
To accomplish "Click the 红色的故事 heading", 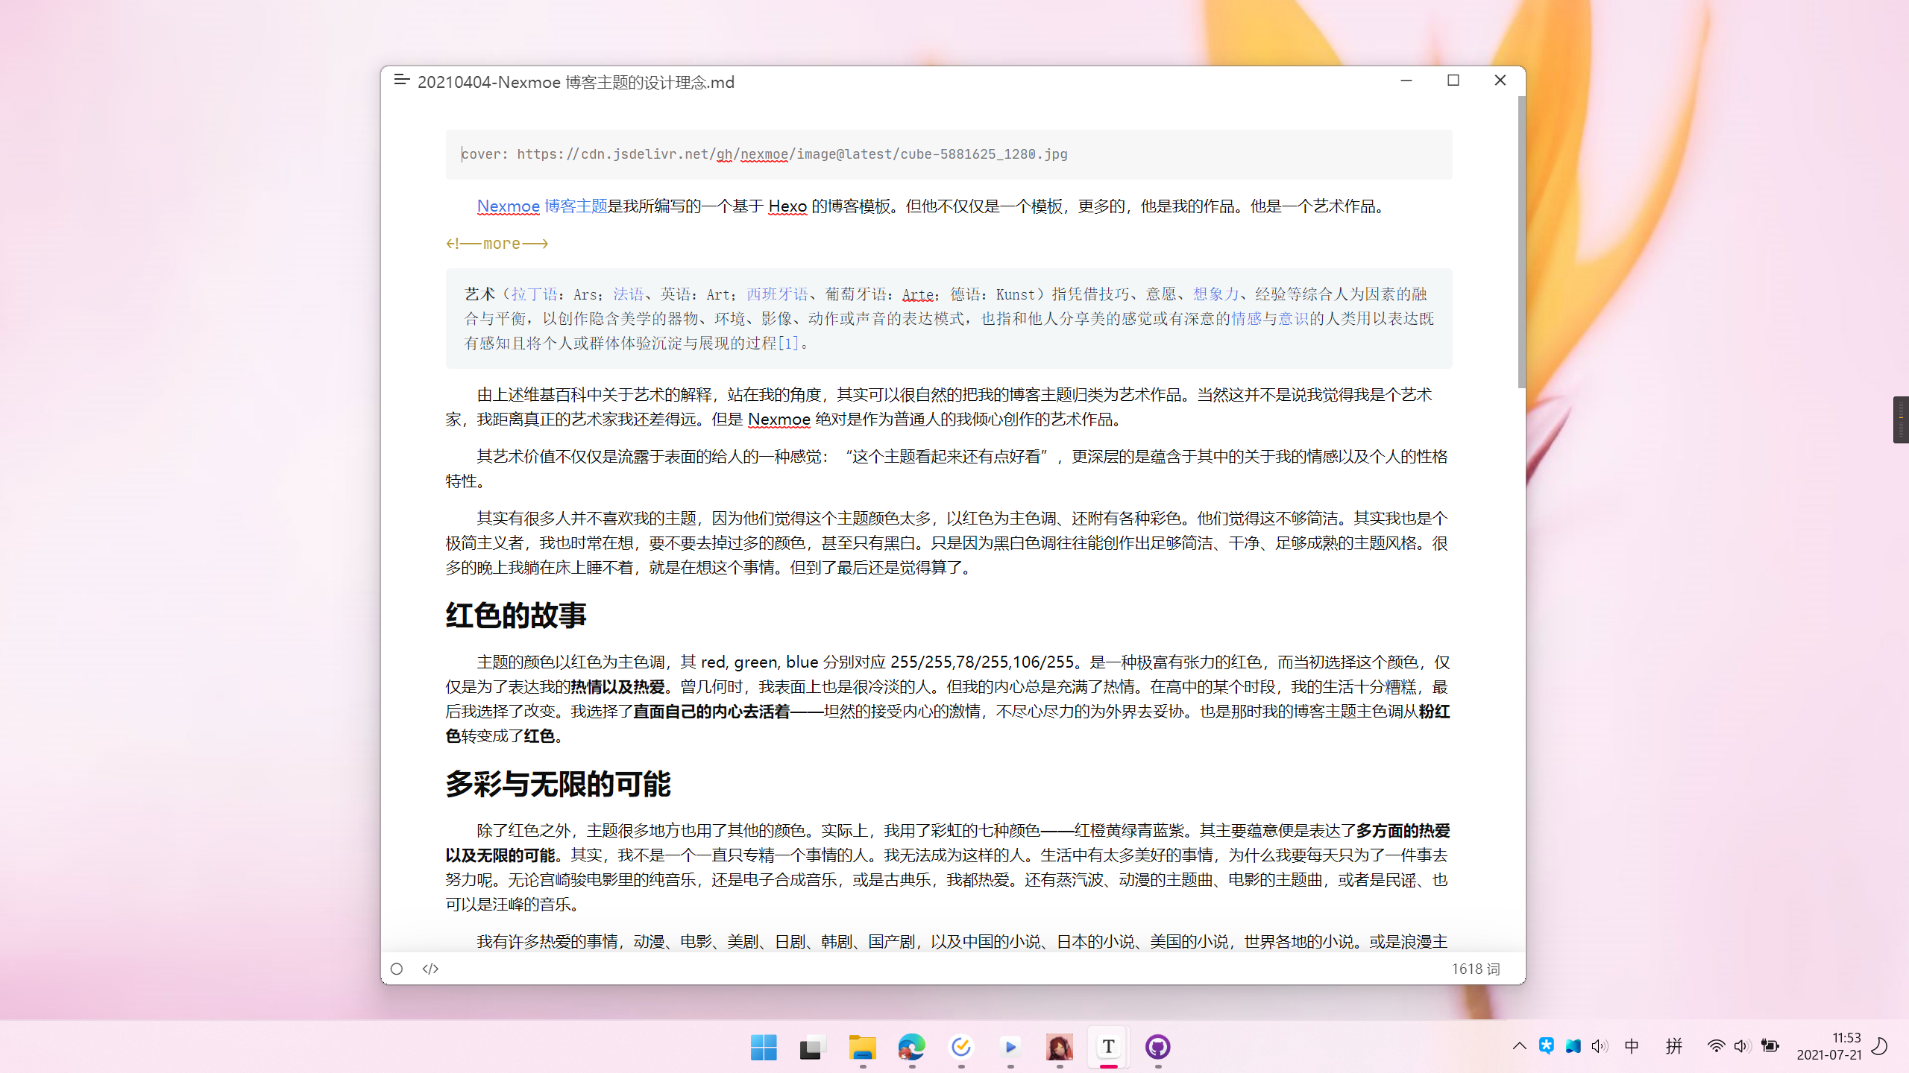I will tap(516, 615).
